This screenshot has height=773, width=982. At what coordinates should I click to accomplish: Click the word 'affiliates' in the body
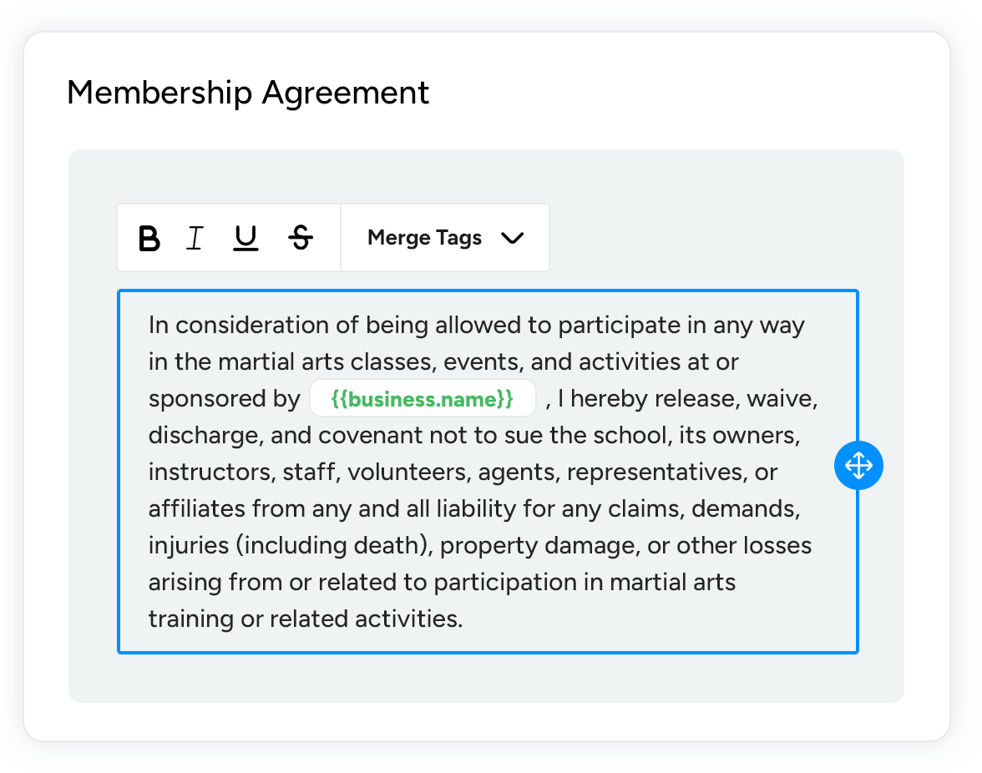pos(197,508)
